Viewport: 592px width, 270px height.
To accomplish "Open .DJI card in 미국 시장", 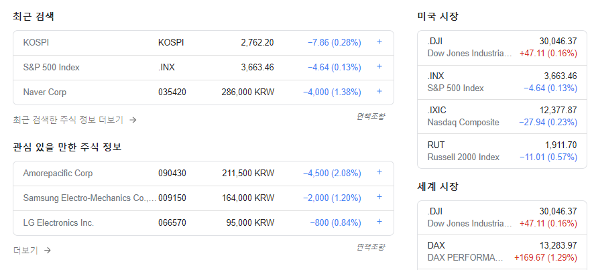I will [502, 48].
